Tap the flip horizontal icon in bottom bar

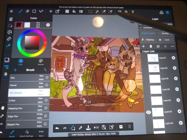(x=96, y=128)
